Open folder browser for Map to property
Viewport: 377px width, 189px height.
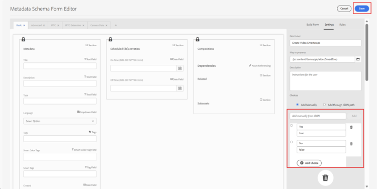click(x=358, y=59)
